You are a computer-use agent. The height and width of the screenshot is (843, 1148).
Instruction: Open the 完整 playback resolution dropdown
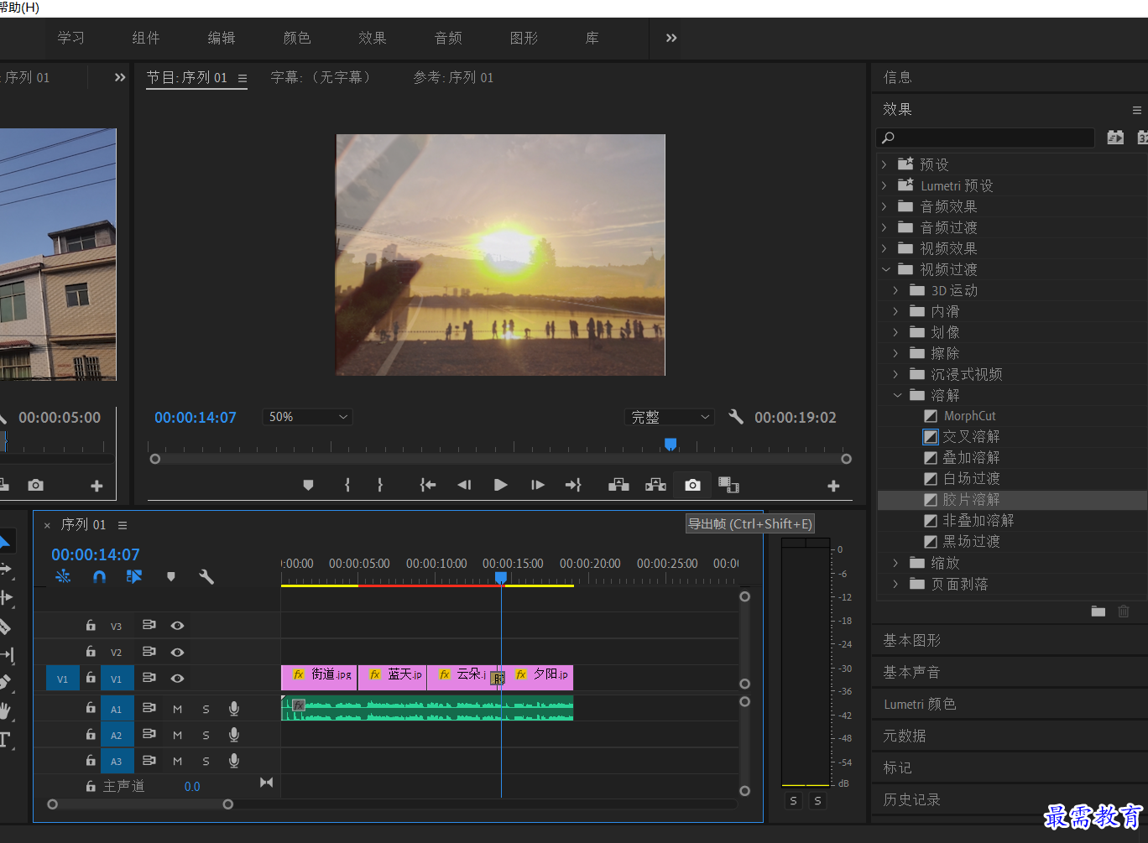[670, 417]
